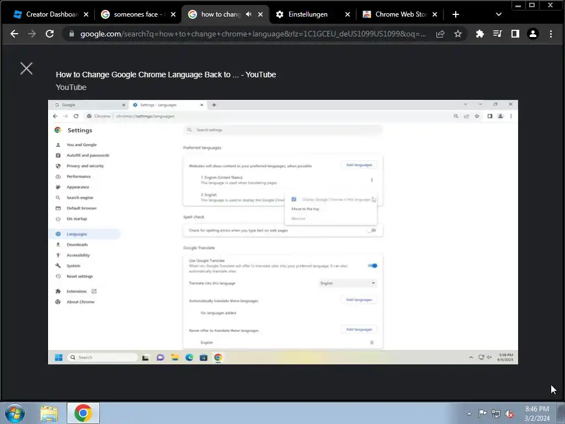This screenshot has height=424, width=565.
Task: Close the Chrome Web Store tab
Action: pos(435,14)
